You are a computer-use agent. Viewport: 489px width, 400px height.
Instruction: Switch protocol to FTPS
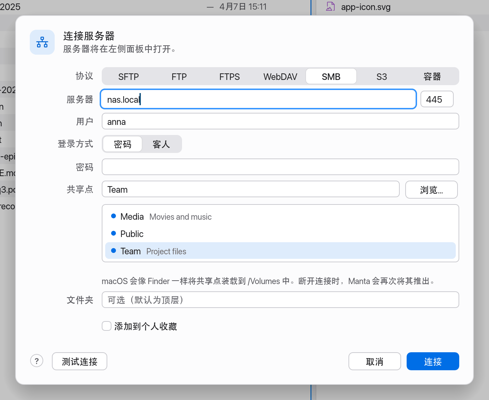229,76
